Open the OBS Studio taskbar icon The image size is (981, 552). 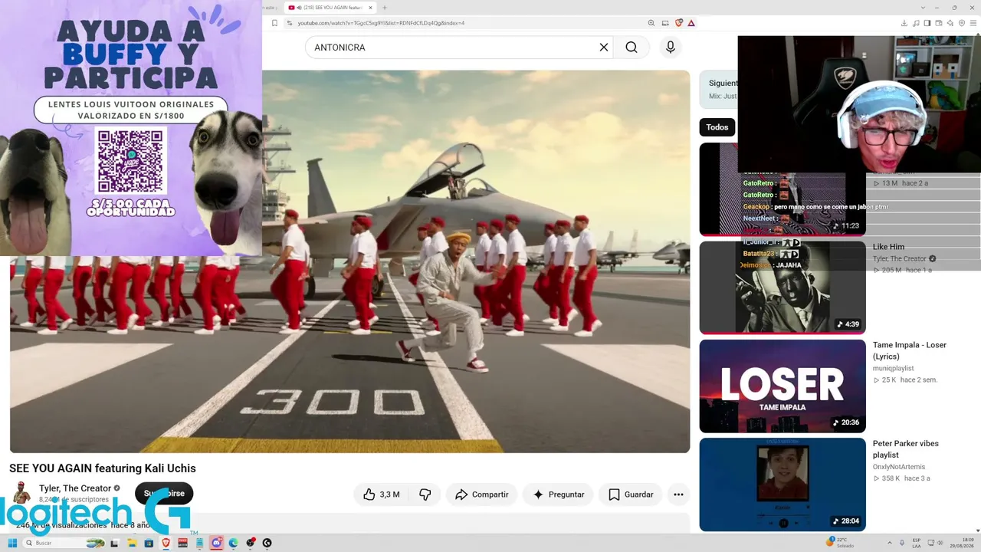point(250,543)
